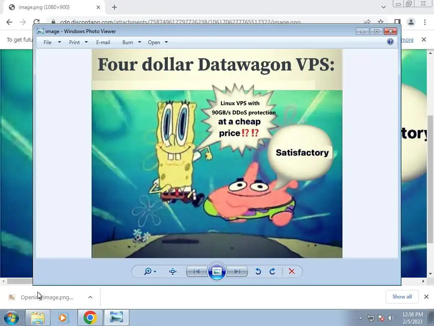The width and height of the screenshot is (434, 326).
Task: Click the Photo Viewer help icon
Action: point(390,42)
